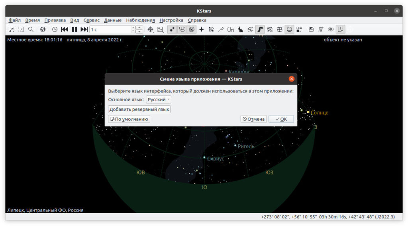This screenshot has height=226, width=408.
Task: Click the comet-like icon left of Ori
Action: click(x=221, y=29)
